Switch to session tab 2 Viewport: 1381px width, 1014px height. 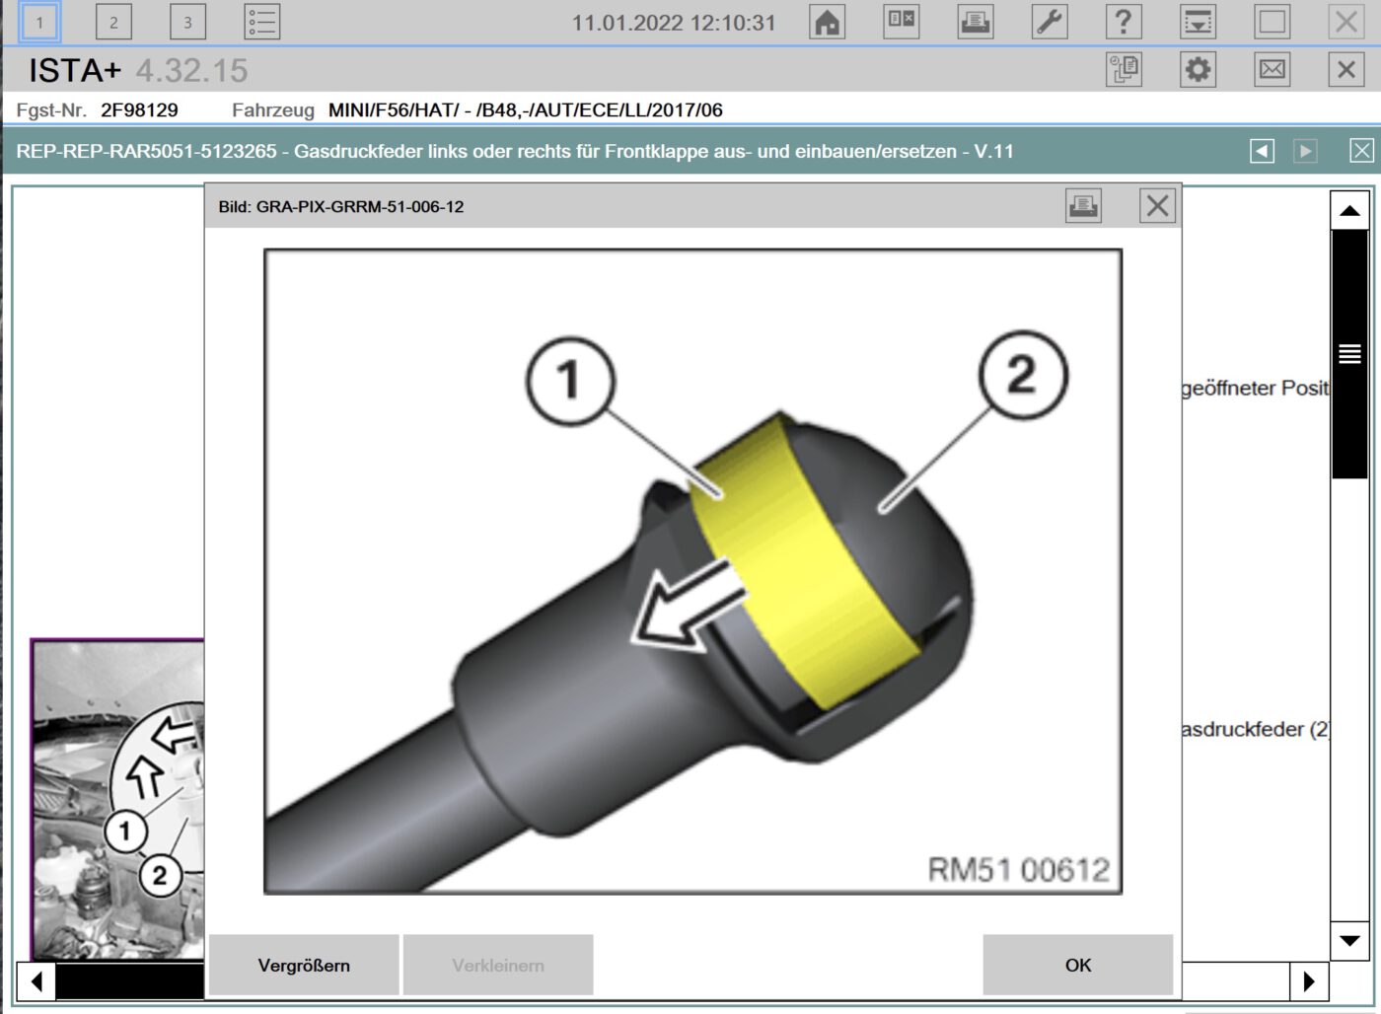tap(113, 22)
